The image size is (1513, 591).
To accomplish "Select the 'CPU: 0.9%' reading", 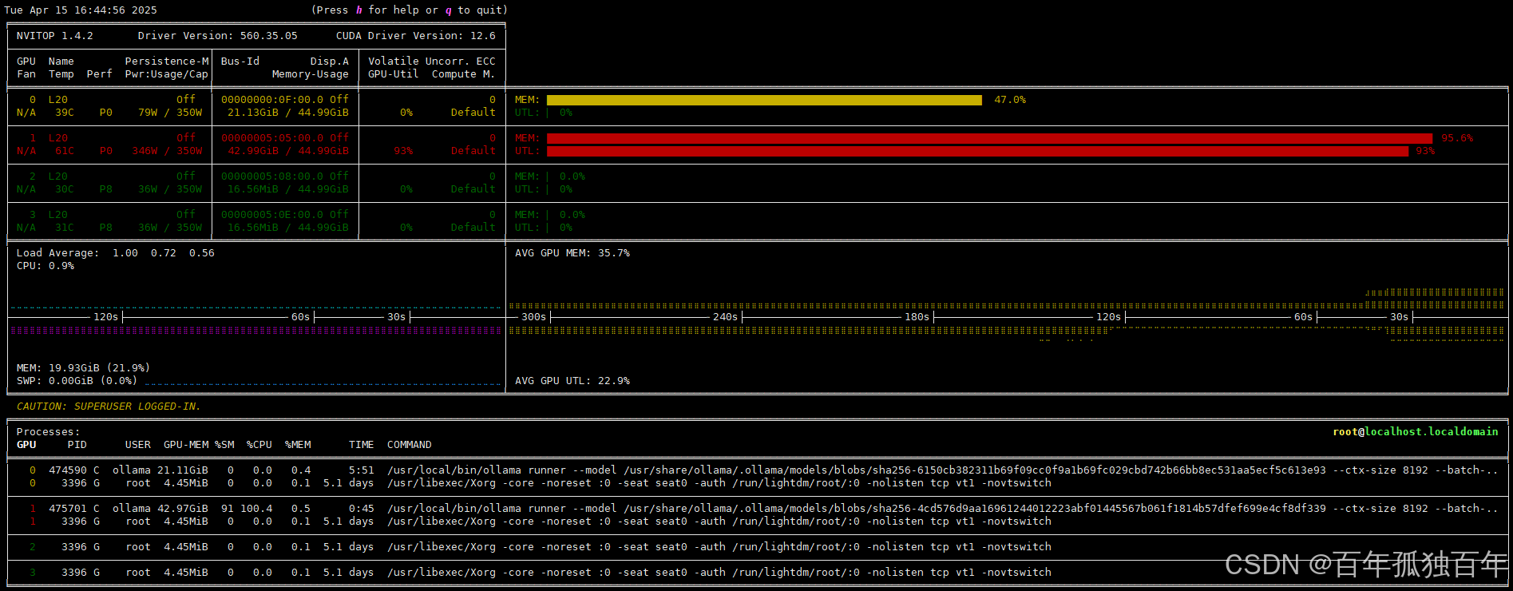I will pos(46,266).
